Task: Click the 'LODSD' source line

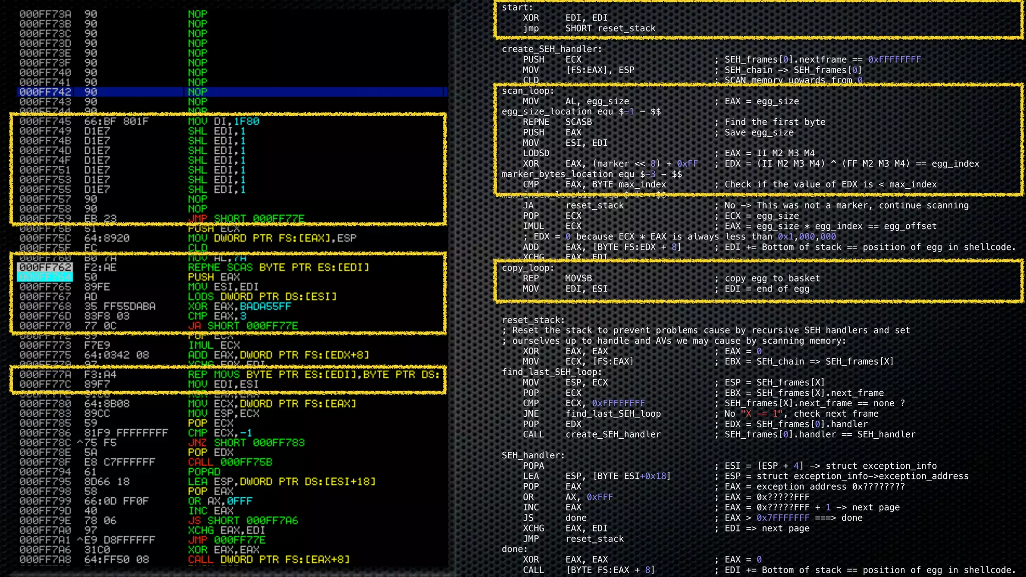Action: (x=536, y=153)
